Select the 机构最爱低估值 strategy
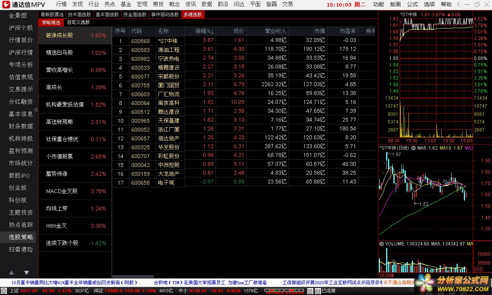 click(x=75, y=105)
